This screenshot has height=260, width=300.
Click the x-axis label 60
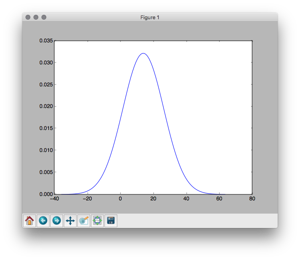pos(219,198)
